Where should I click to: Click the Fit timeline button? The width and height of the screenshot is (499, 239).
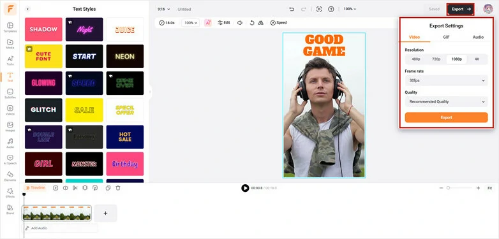tap(490, 188)
